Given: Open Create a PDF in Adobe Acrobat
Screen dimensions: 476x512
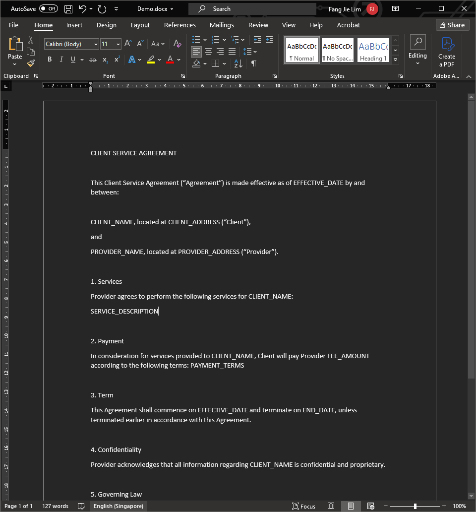Looking at the screenshot, I should pos(447,52).
